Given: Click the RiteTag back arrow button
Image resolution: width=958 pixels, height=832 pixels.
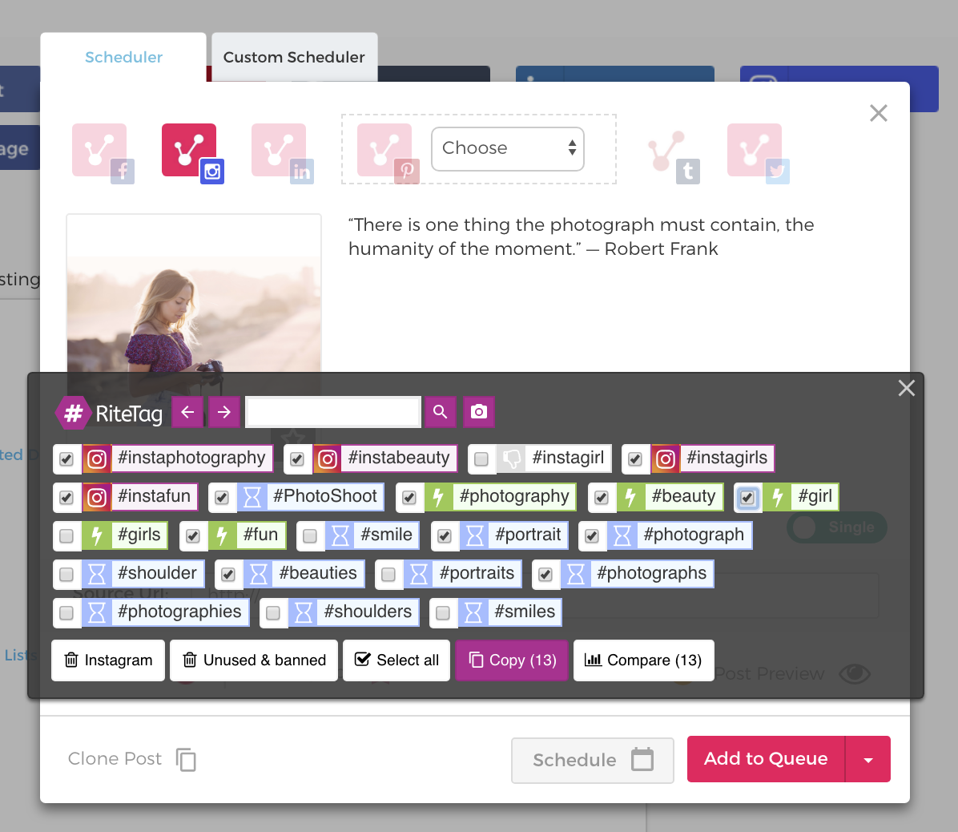Looking at the screenshot, I should point(187,412).
